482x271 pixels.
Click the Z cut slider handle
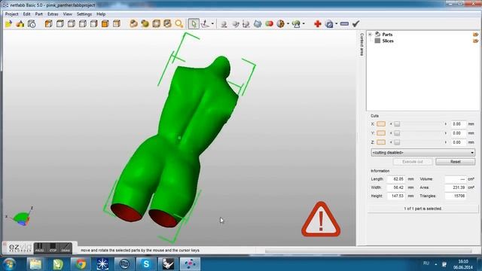pyautogui.click(x=397, y=142)
